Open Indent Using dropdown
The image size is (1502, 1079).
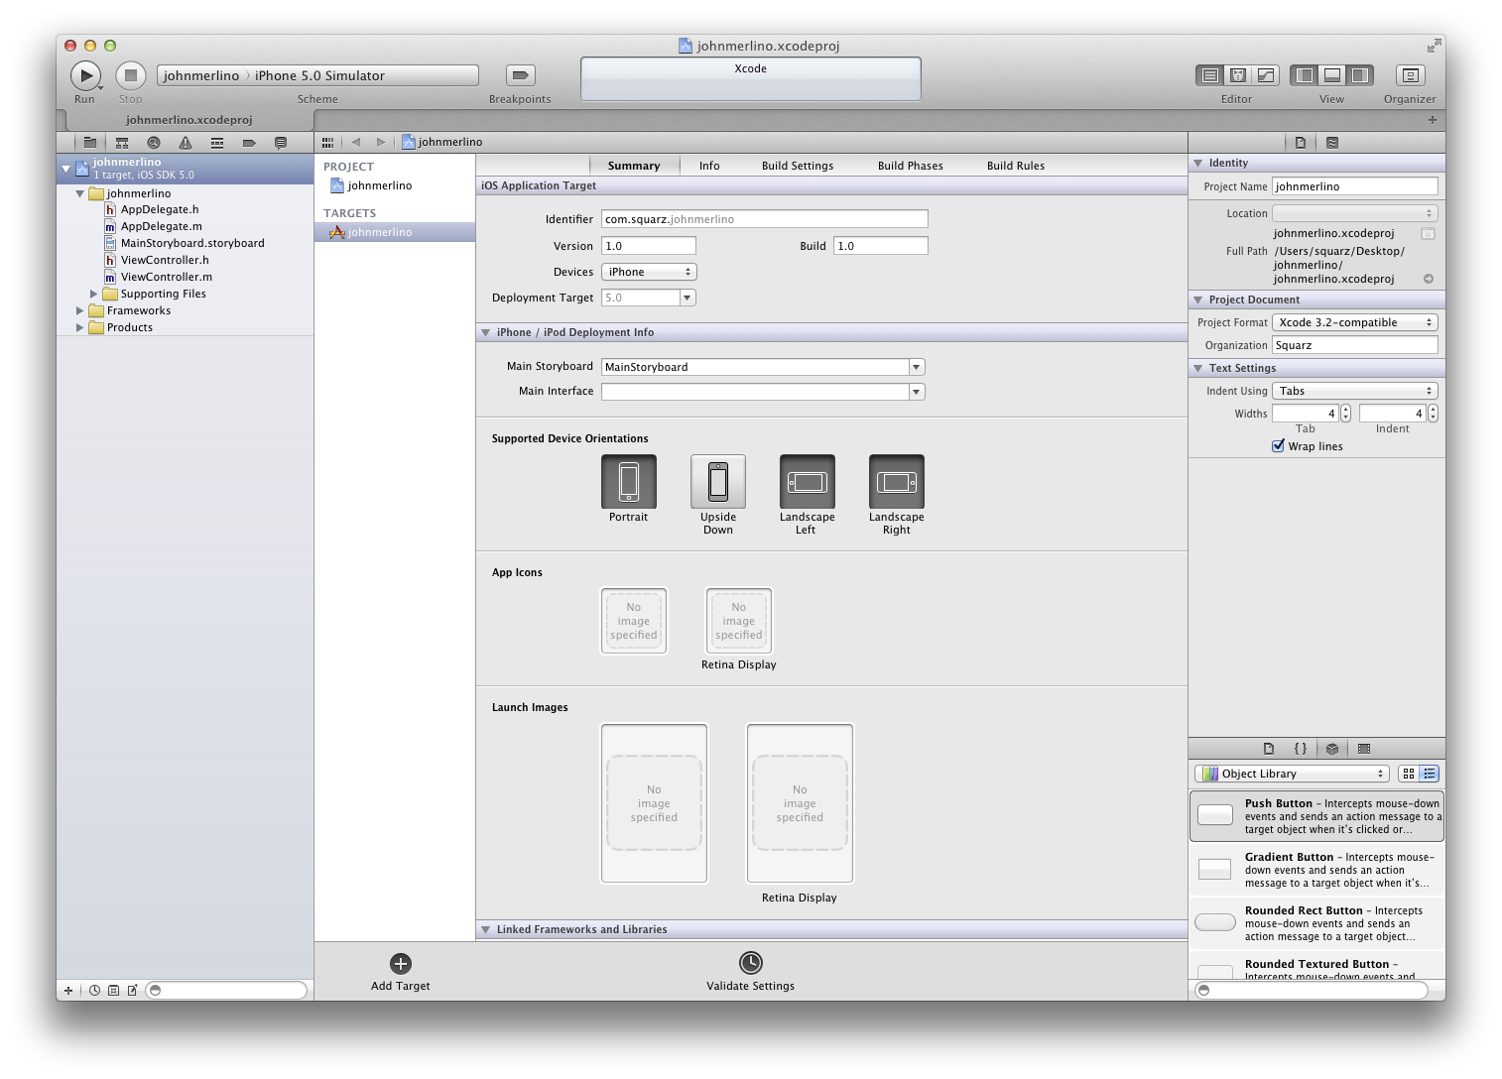pos(1355,391)
